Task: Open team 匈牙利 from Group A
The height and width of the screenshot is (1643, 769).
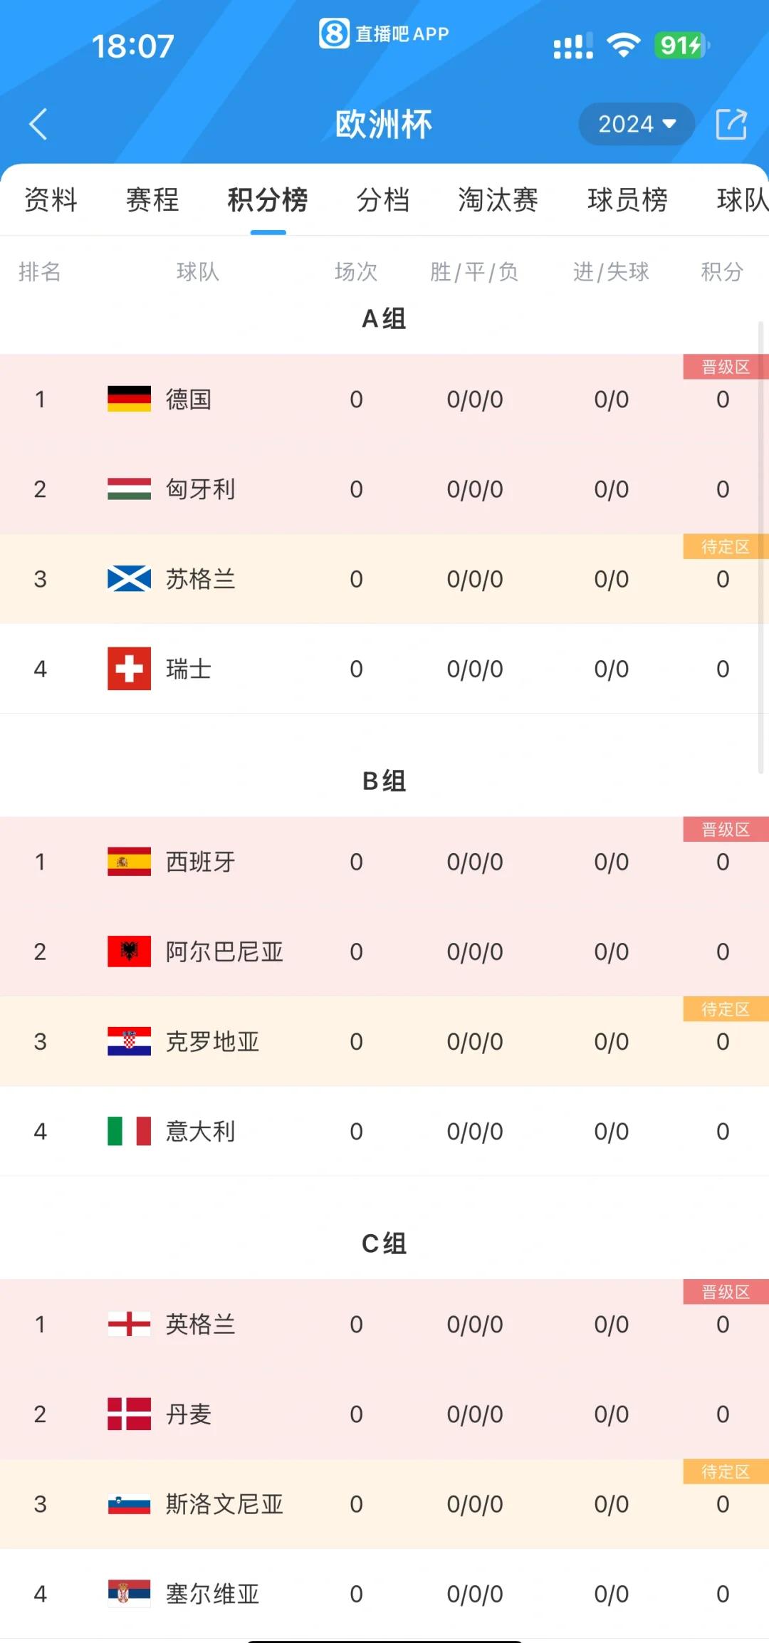Action: (x=200, y=489)
